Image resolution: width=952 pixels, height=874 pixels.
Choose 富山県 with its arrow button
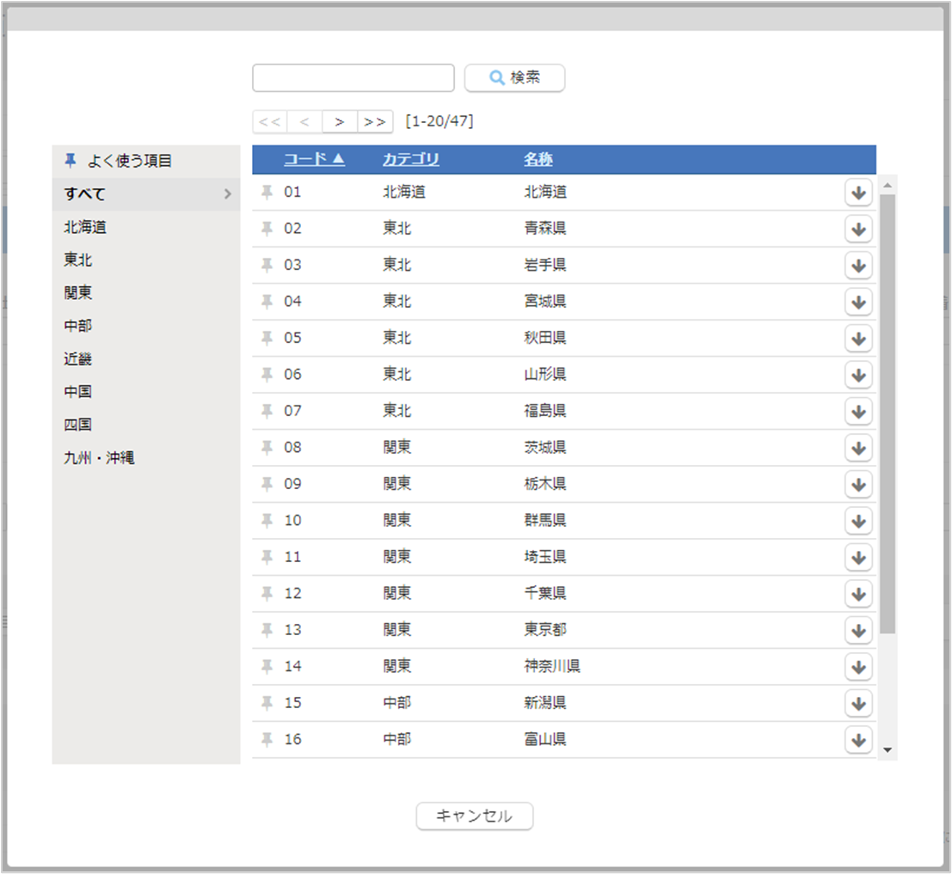(x=857, y=739)
